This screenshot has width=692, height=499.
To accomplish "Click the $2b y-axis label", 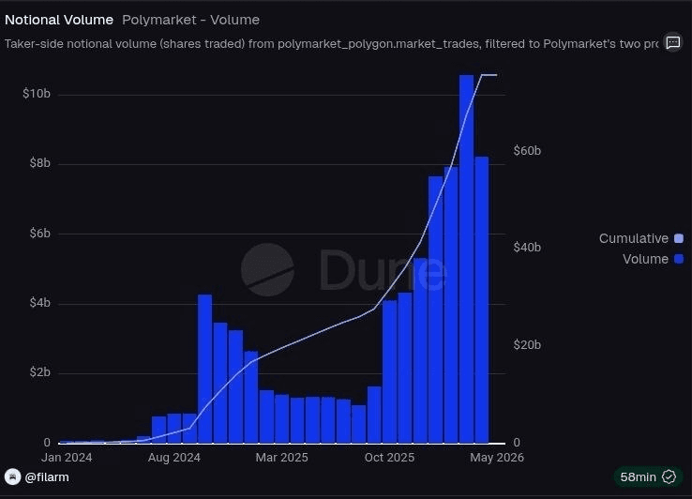I will [39, 372].
